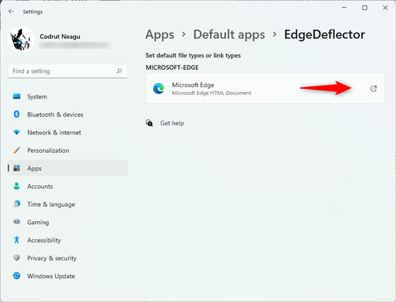Click the EdgeDeflector breadcrumb title
396x302 pixels.
pos(324,35)
